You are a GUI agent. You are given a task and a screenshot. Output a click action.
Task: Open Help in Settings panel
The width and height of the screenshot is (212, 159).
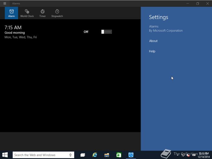pyautogui.click(x=152, y=51)
